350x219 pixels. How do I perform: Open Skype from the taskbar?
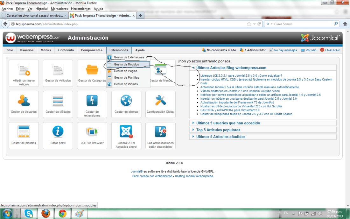[29, 214]
